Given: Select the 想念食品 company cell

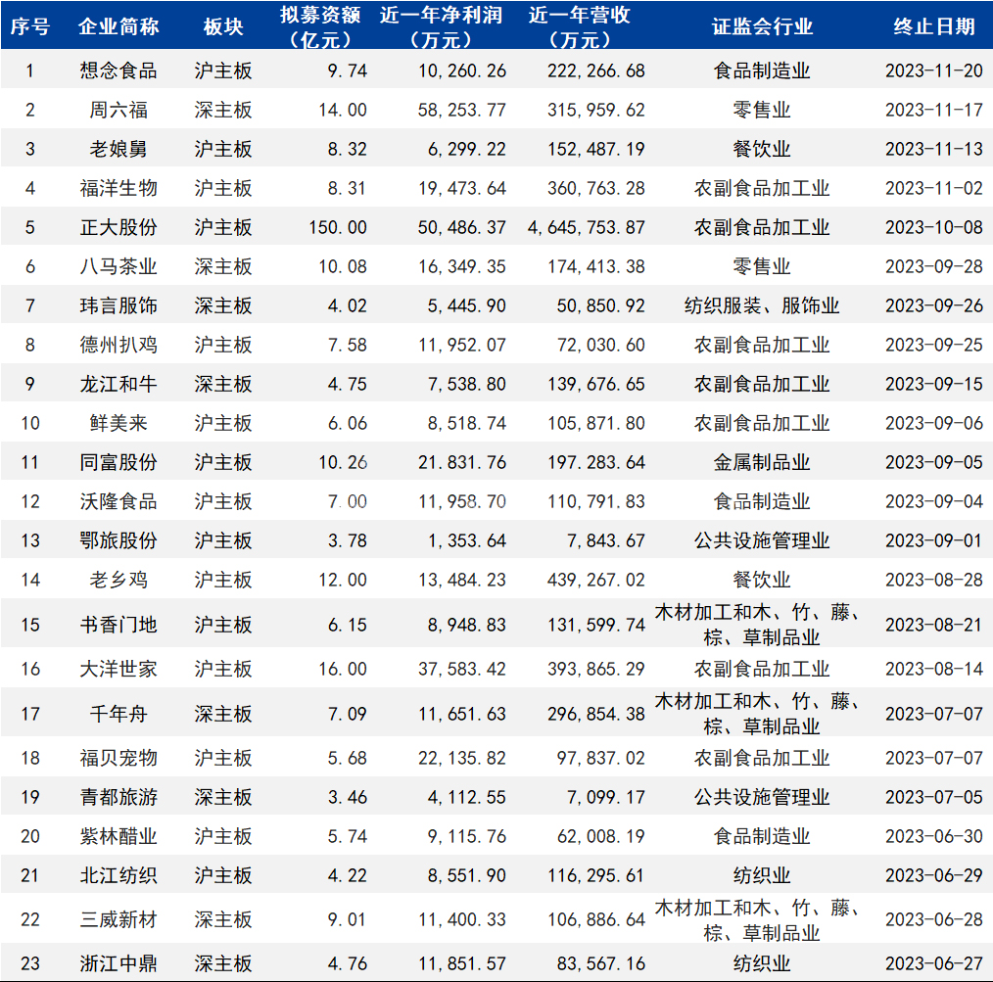Looking at the screenshot, I should click(x=118, y=70).
